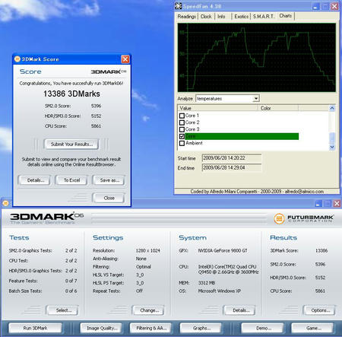Open the S.M.A.R.T. tab
342x337 pixels.
click(264, 17)
